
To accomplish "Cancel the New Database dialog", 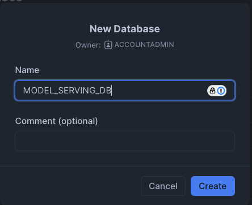I will pos(163,186).
